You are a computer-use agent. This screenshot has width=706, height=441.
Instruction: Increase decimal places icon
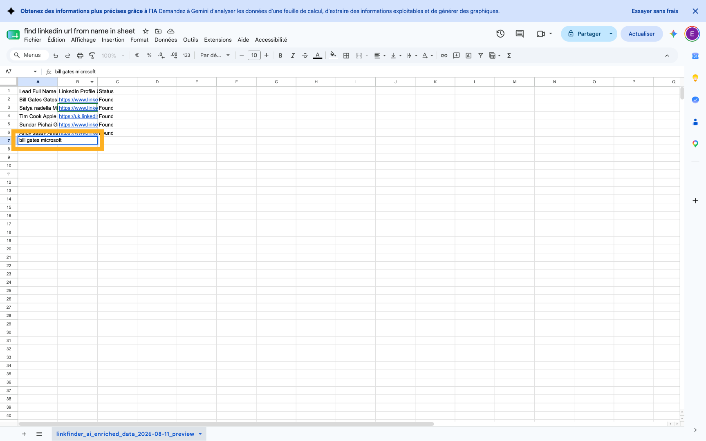(174, 56)
